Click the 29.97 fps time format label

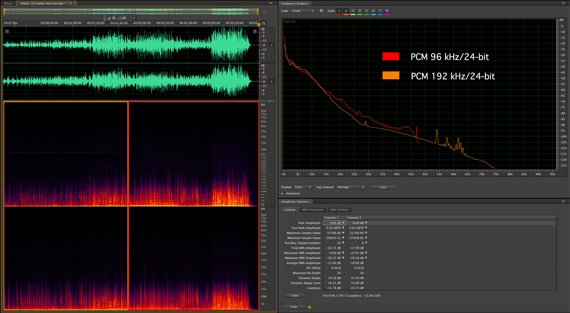[x=11, y=23]
